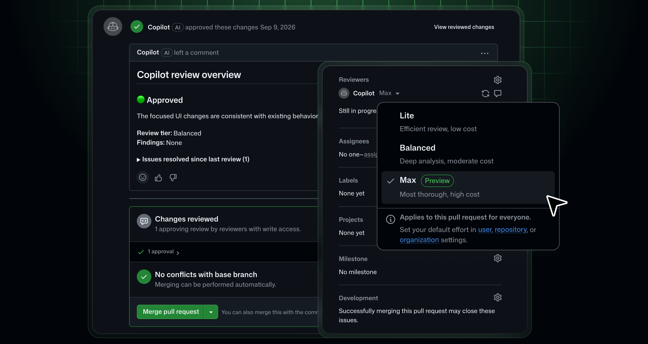Click the 'Findings: None' text
This screenshot has height=344, width=648.
[159, 143]
